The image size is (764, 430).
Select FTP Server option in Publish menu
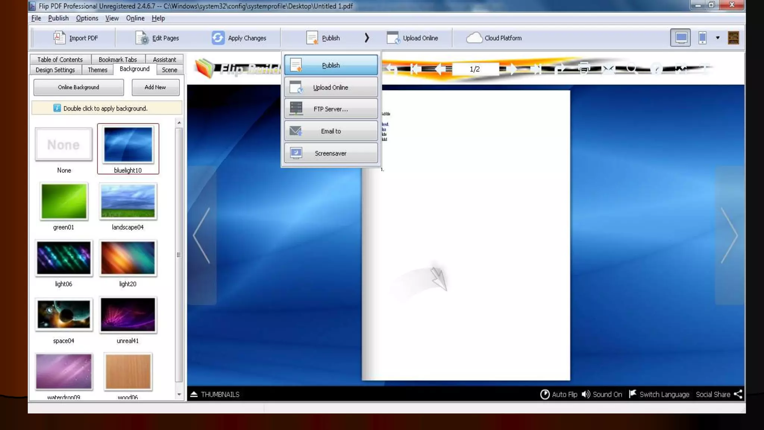click(331, 109)
